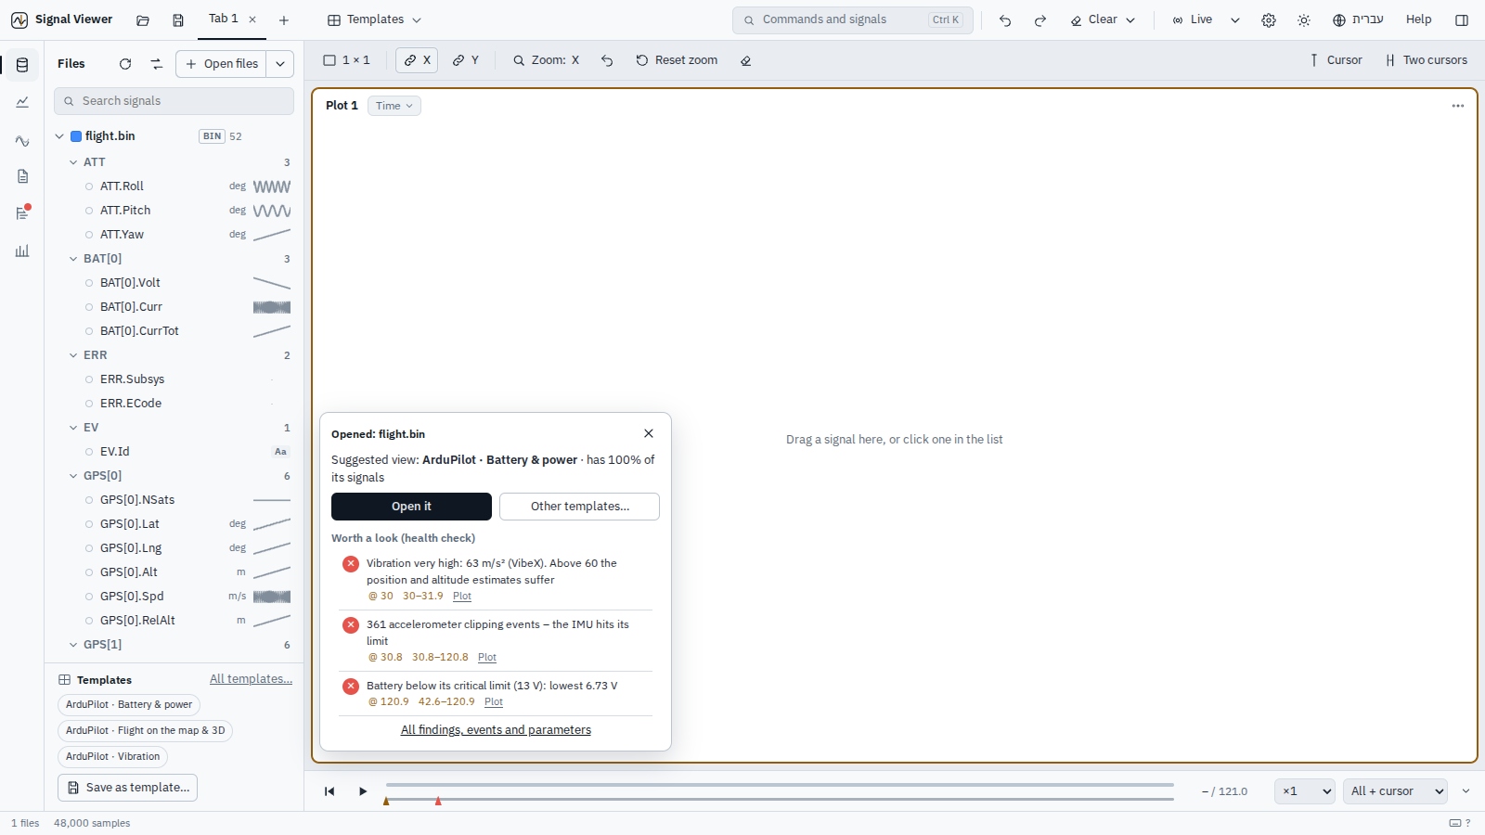
Task: Open the folder icon in top bar
Action: (x=143, y=19)
